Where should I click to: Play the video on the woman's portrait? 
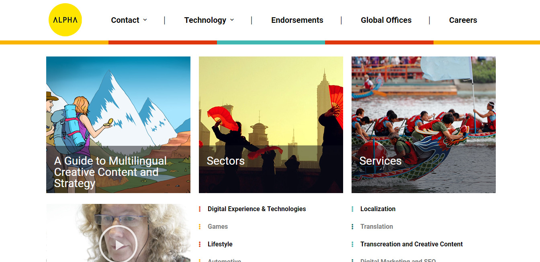pyautogui.click(x=118, y=244)
